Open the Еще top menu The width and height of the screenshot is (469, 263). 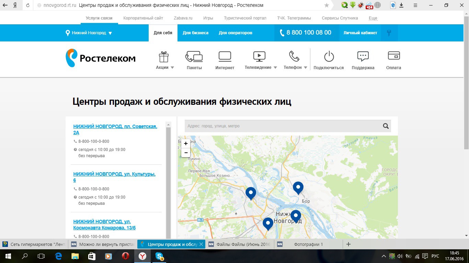(373, 18)
